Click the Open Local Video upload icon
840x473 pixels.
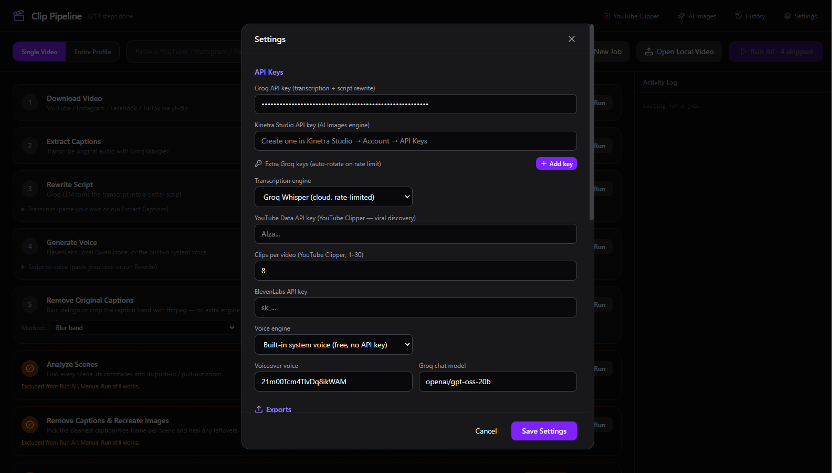click(649, 52)
